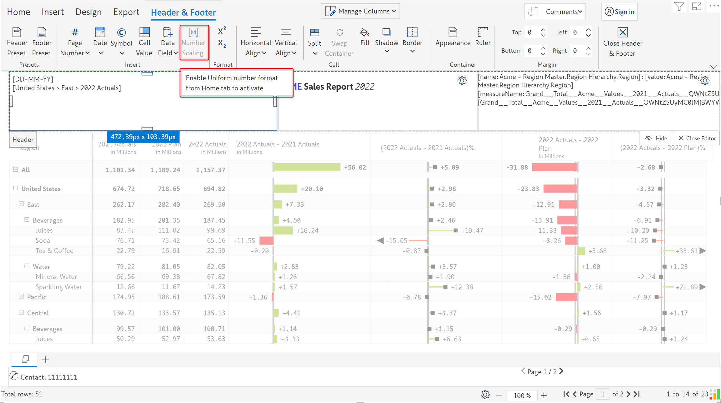The height and width of the screenshot is (403, 721).
Task: Collapse the United States row
Action: click(16, 188)
